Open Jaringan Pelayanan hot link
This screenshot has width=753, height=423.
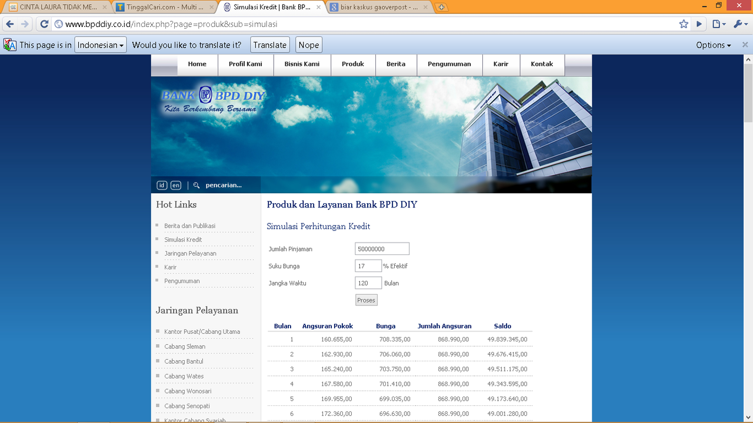click(190, 253)
